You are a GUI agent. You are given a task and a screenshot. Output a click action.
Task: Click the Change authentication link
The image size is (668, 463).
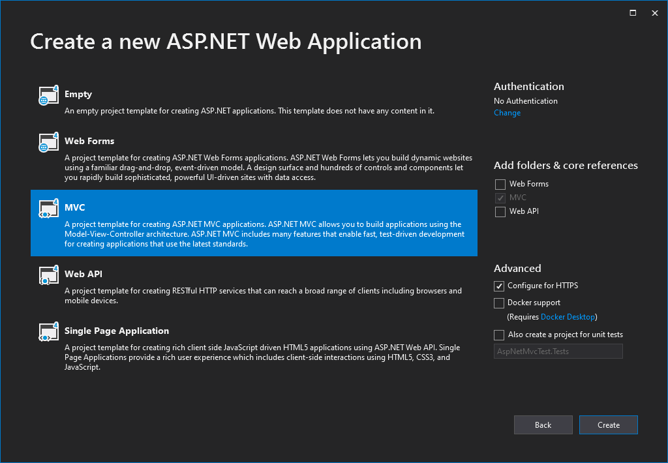(507, 112)
